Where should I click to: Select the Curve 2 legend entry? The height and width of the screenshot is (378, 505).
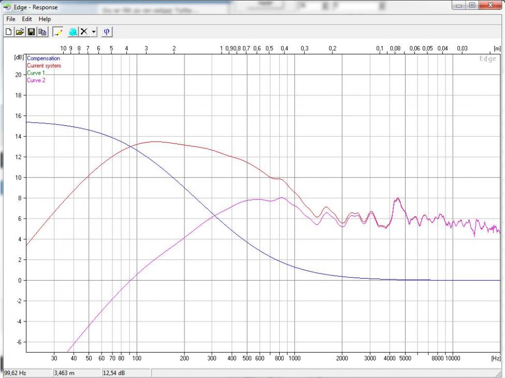tap(36, 80)
